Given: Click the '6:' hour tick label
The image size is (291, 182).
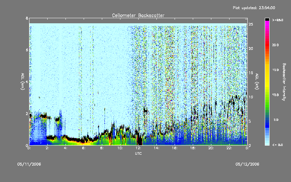Looking at the screenshot, I should pyautogui.click(x=84, y=148).
